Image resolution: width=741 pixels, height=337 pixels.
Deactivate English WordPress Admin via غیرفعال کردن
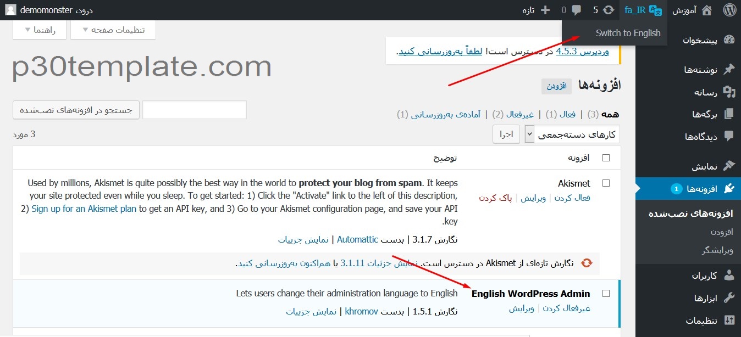(567, 308)
